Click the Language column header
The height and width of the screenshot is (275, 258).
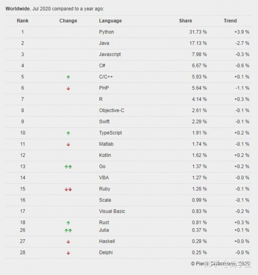click(x=110, y=21)
